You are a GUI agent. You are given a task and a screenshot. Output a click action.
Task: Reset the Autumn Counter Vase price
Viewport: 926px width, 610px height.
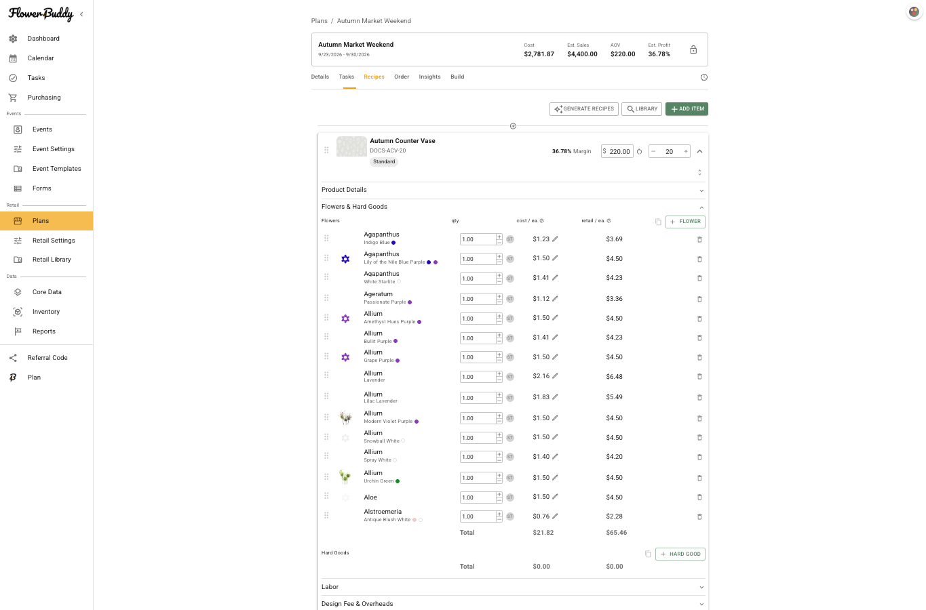click(x=639, y=152)
